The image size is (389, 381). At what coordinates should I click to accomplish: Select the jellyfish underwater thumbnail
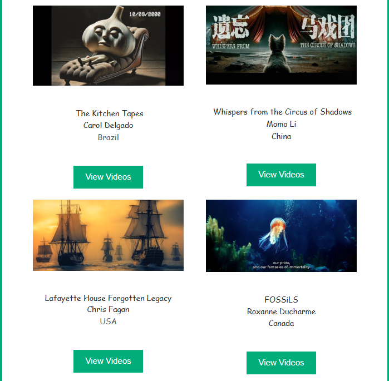tap(281, 236)
